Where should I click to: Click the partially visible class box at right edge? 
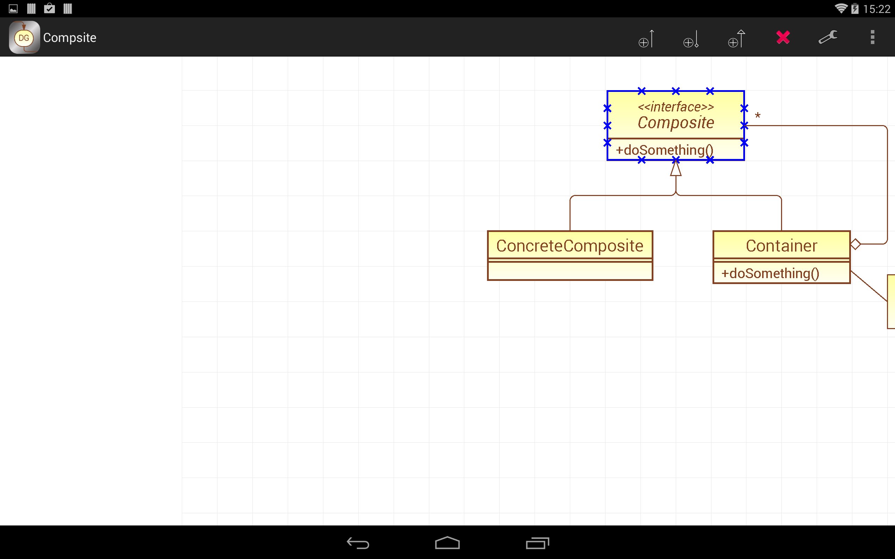891,301
